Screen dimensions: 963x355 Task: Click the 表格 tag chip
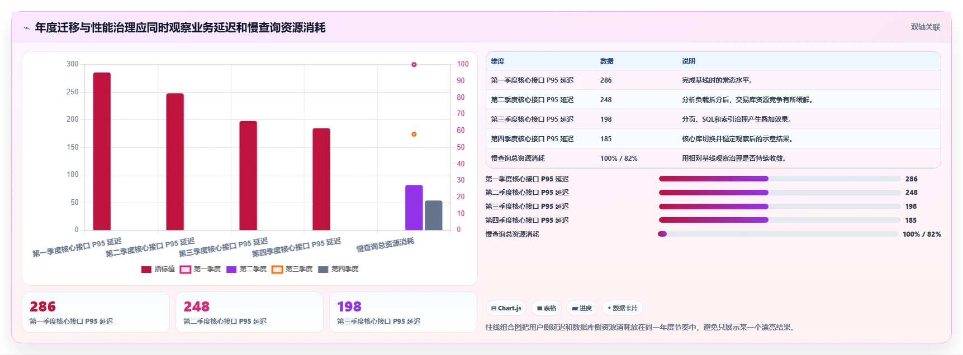tap(547, 308)
